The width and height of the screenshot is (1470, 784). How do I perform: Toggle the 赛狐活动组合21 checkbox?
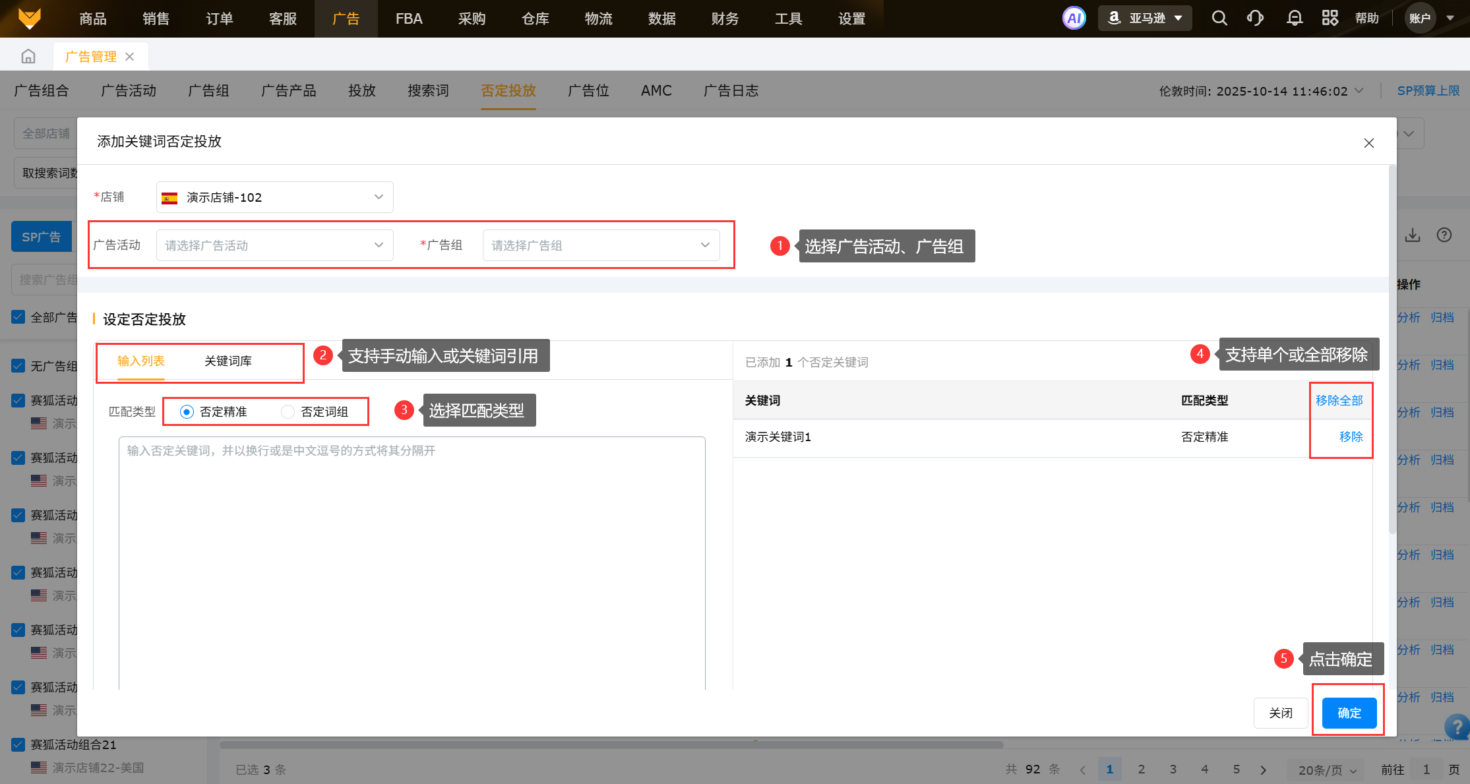[18, 744]
